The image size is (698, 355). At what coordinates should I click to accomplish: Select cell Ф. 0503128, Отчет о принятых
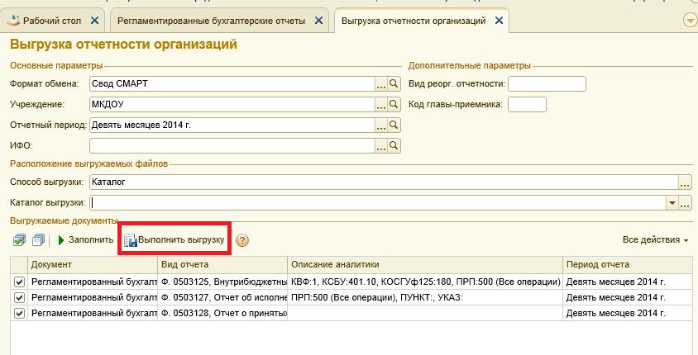pyautogui.click(x=222, y=313)
